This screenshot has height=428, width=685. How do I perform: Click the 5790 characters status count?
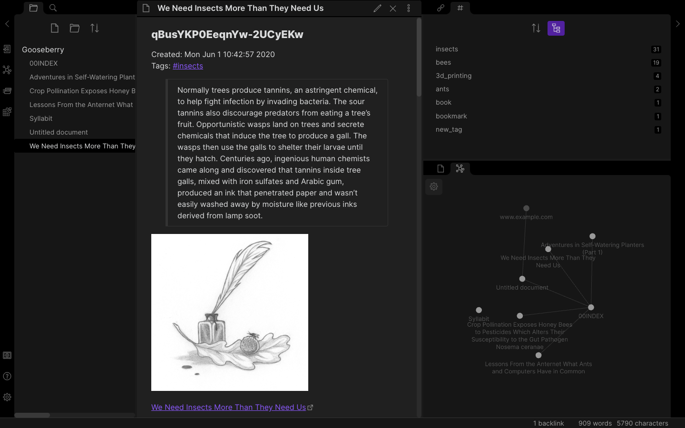tap(643, 423)
